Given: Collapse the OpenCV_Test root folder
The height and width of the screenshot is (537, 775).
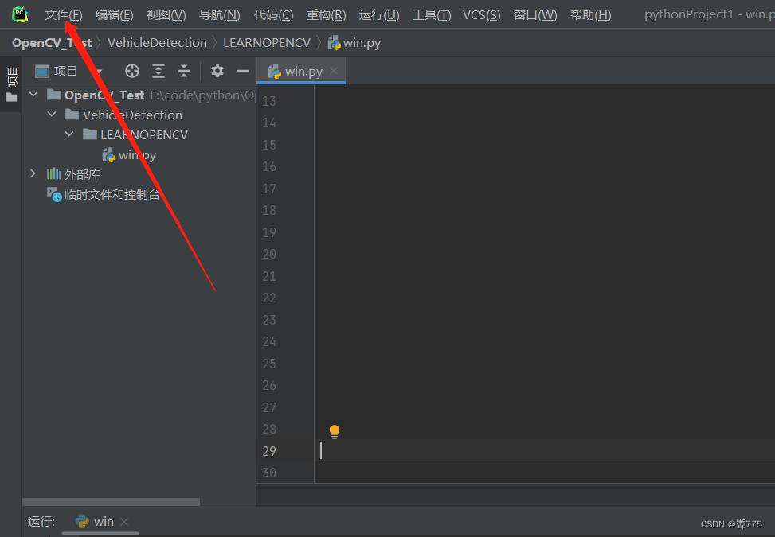Looking at the screenshot, I should point(33,94).
